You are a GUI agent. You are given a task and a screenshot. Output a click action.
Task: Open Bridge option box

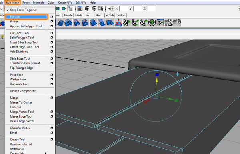pyautogui.click(x=52, y=22)
